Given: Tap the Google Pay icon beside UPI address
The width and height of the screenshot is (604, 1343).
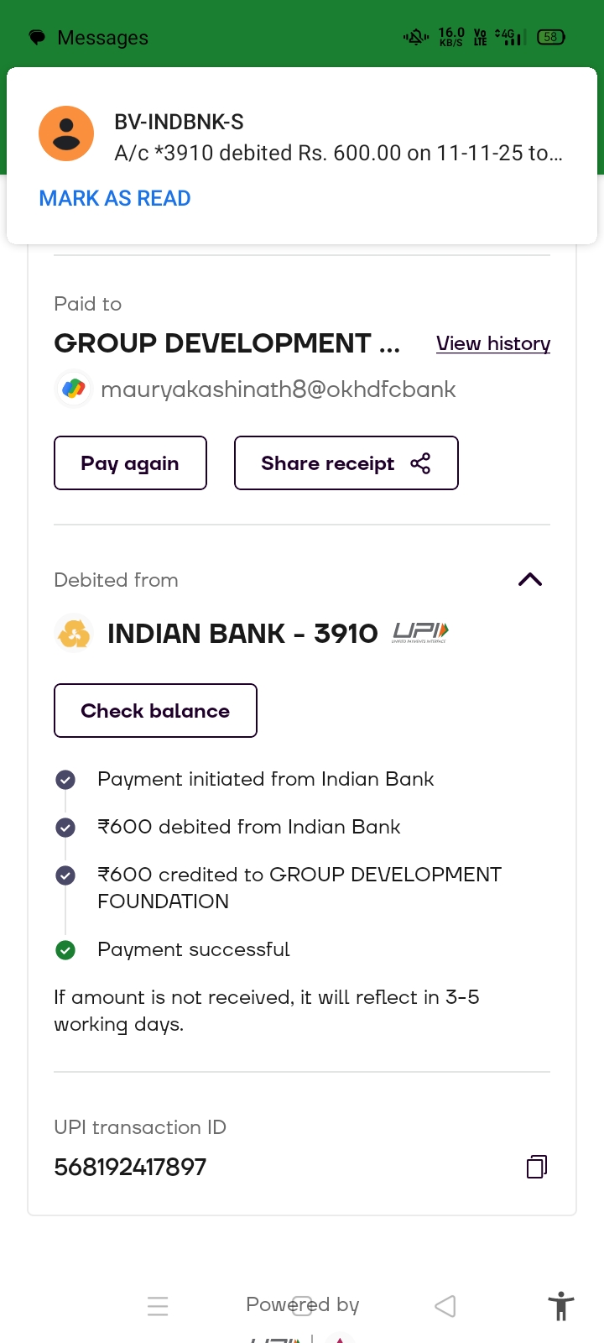Looking at the screenshot, I should click(74, 389).
